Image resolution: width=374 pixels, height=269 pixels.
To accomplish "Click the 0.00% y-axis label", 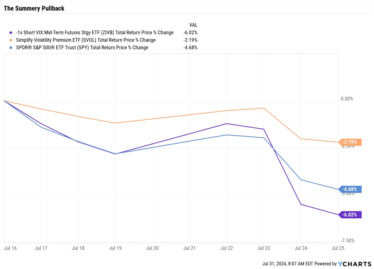I will (x=347, y=99).
